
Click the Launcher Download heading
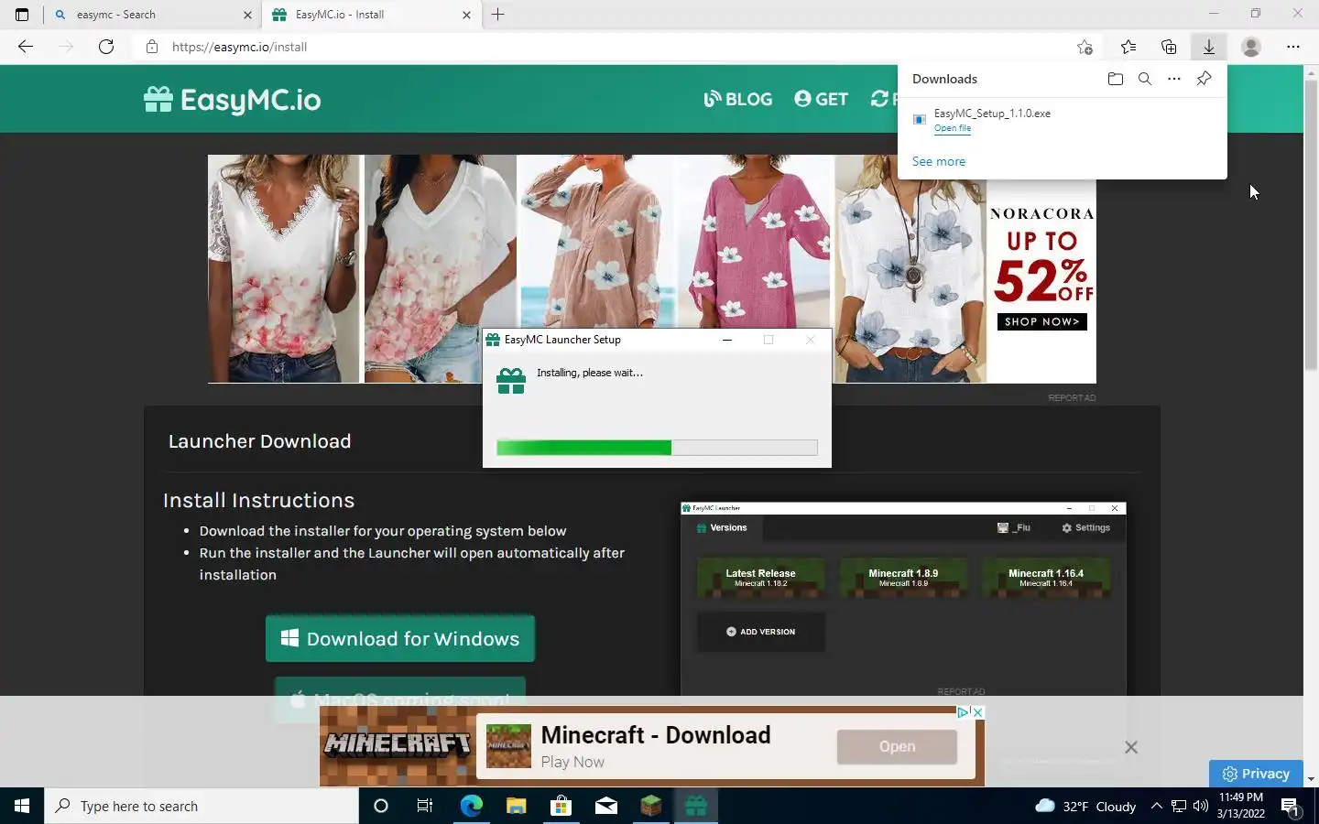pyautogui.click(x=260, y=441)
